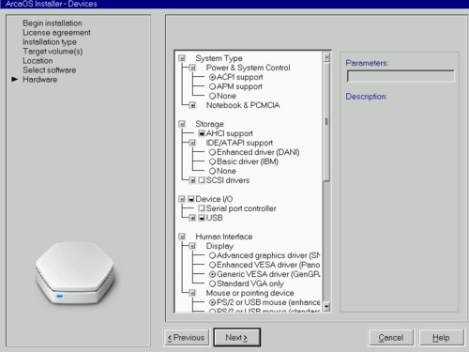This screenshot has height=352, width=469.
Task: Collapse the System Type tree node
Action: pos(182,58)
